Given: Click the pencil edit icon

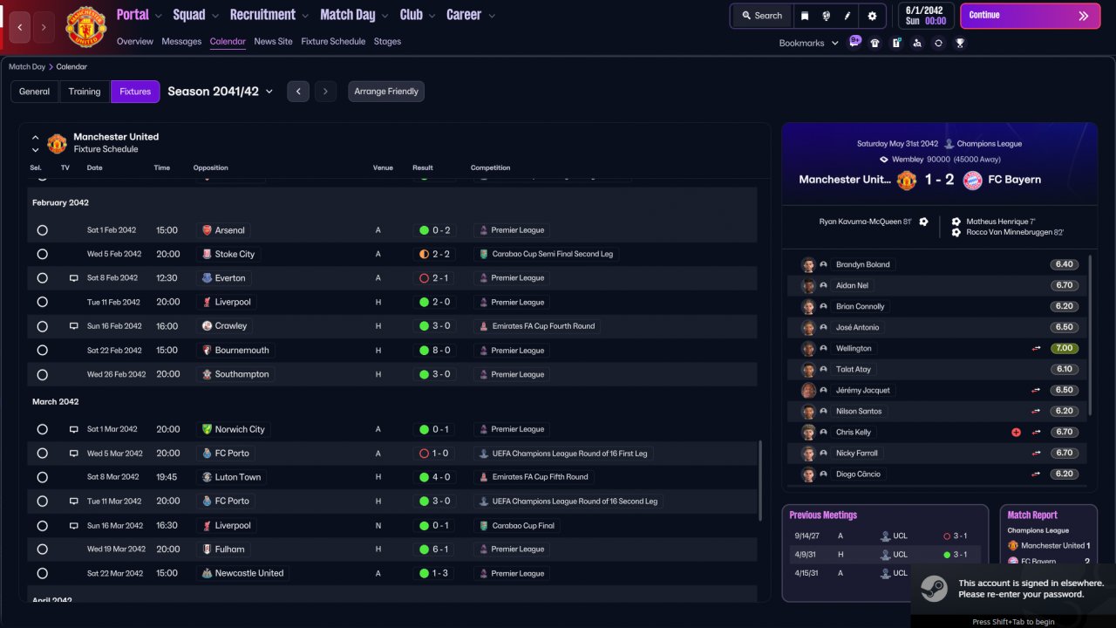Looking at the screenshot, I should (x=847, y=16).
